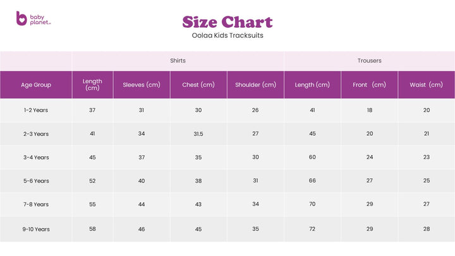Click the 7-8 Years row label

36,205
